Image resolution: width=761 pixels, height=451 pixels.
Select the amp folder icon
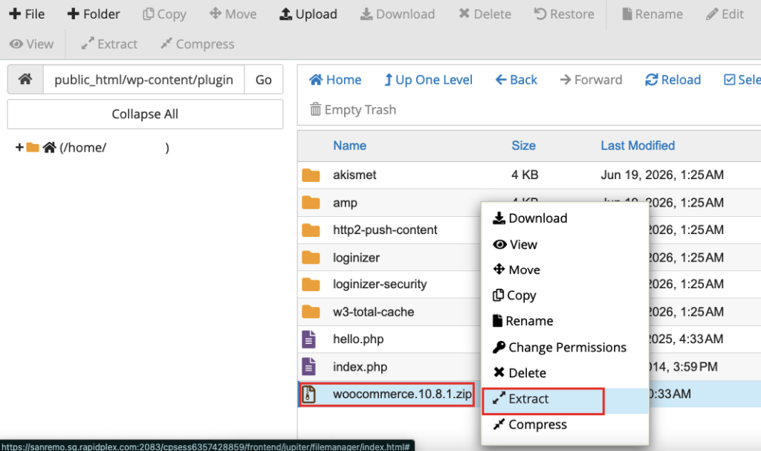(x=311, y=202)
